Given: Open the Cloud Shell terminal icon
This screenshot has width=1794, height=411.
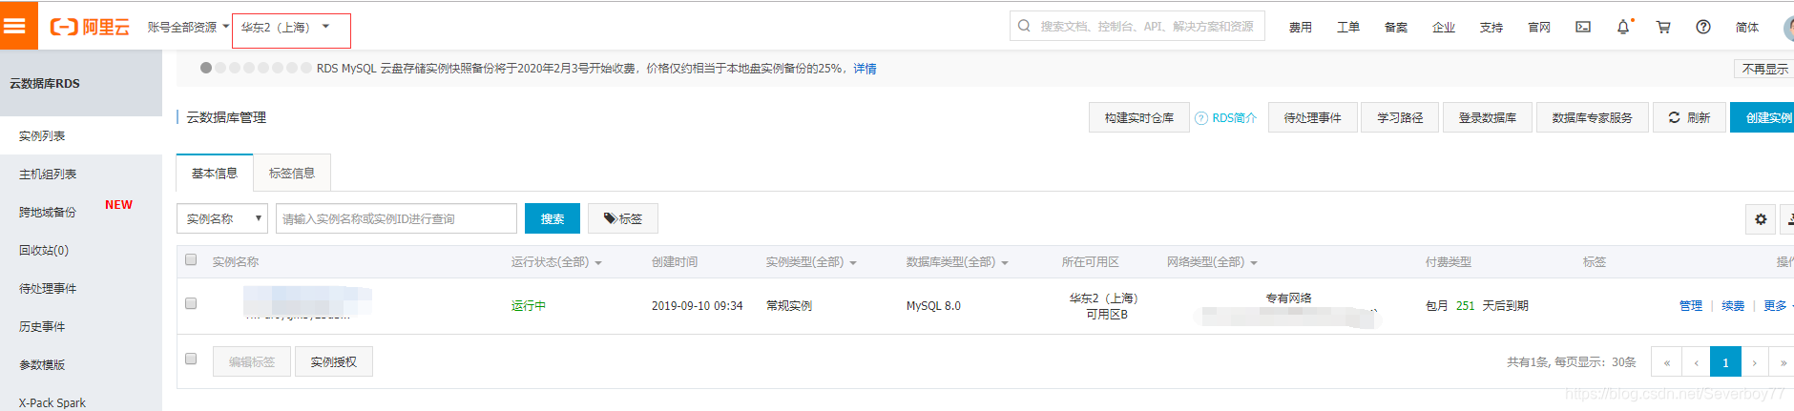Looking at the screenshot, I should pyautogui.click(x=1583, y=27).
